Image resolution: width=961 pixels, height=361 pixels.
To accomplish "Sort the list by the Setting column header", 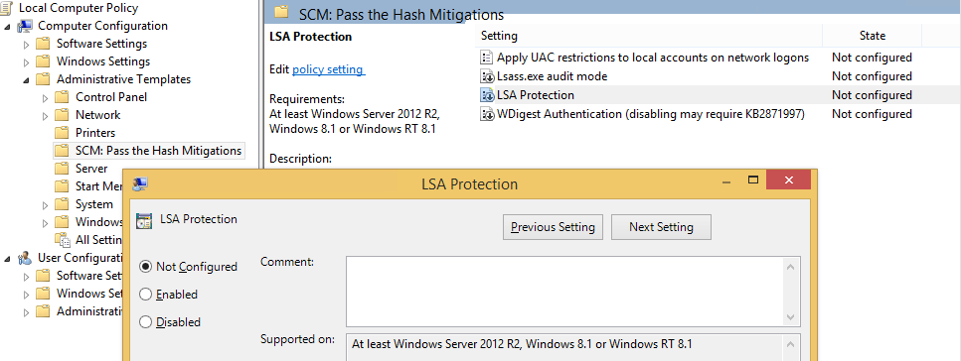I will tap(648, 36).
